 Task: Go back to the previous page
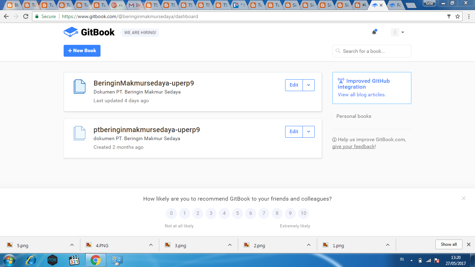(6, 16)
